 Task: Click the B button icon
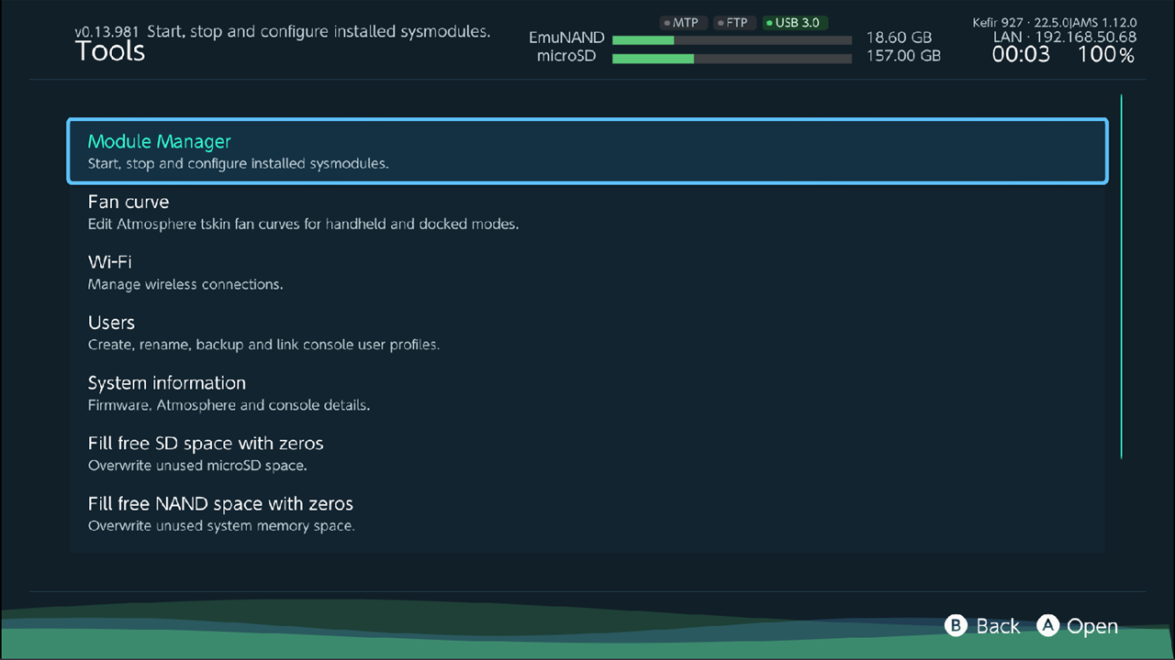tap(957, 625)
